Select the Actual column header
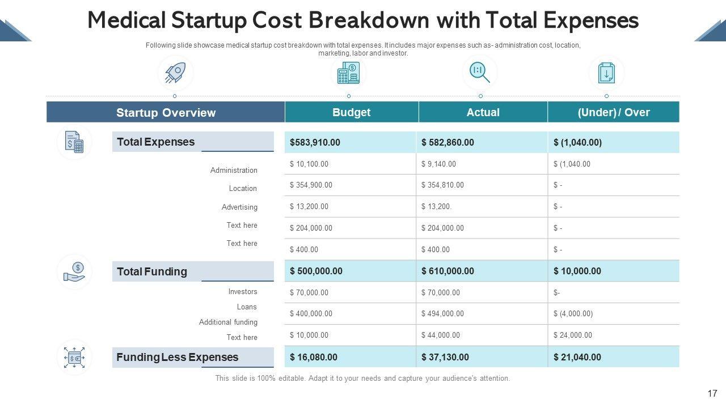The width and height of the screenshot is (726, 408). (x=483, y=112)
